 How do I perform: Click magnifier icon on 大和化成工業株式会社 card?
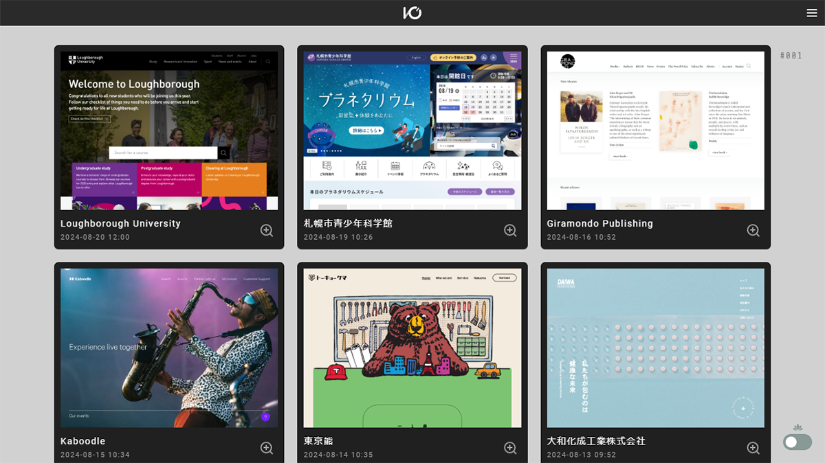(753, 448)
